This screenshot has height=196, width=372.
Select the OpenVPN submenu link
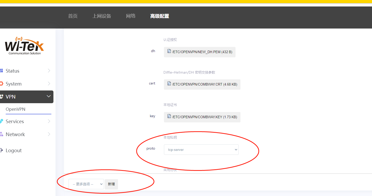[16, 109]
